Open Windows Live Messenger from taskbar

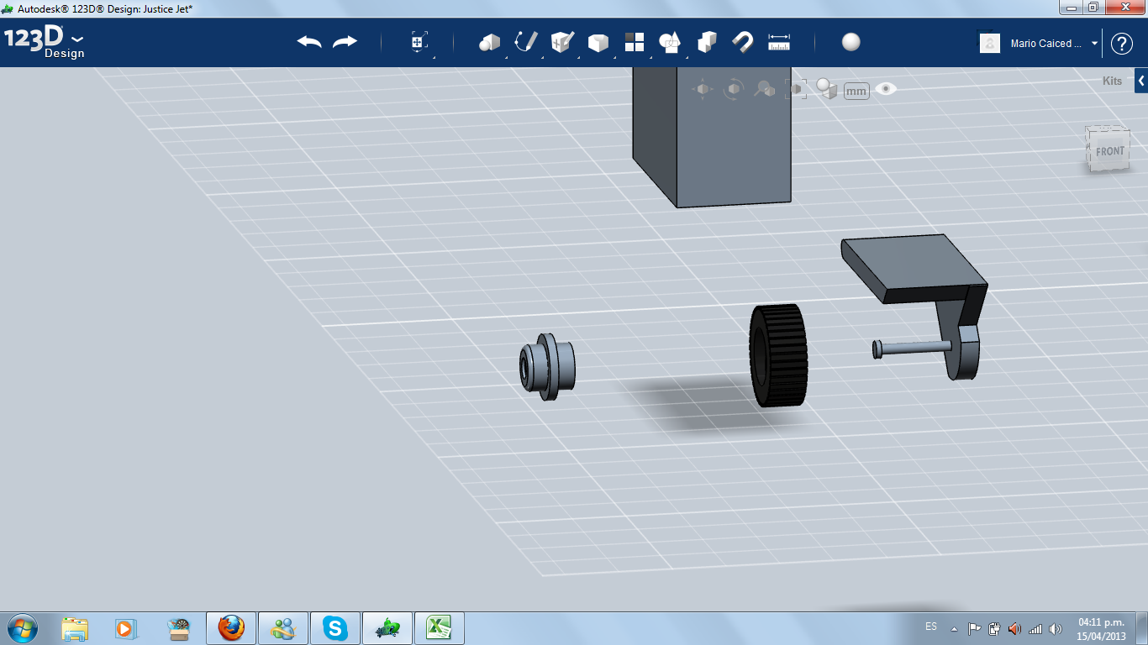[282, 628]
